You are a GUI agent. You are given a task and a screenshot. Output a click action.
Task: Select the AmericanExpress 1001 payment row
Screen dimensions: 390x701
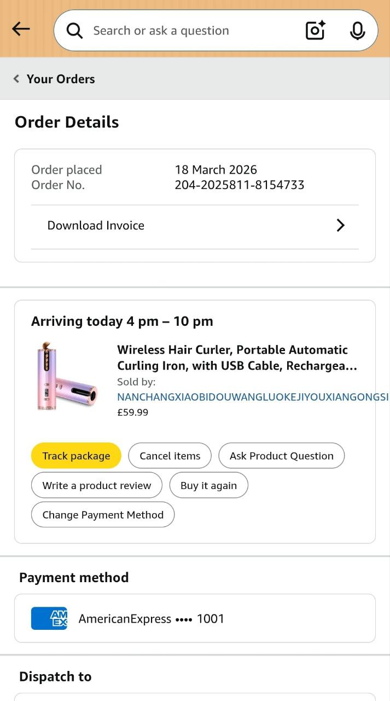[195, 618]
